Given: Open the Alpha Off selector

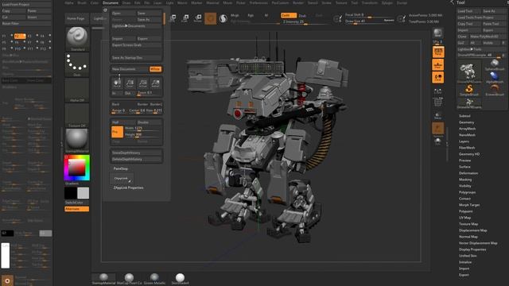Looking at the screenshot, I should [x=77, y=90].
